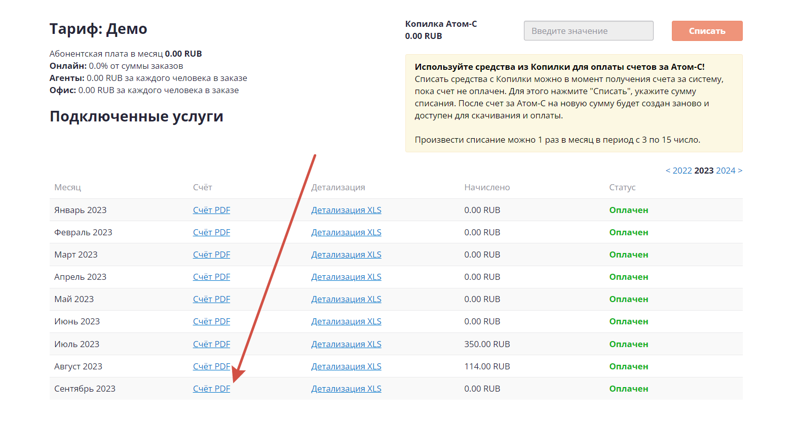Download Детализация XLS for Август 2023
This screenshot has height=422, width=797.
coord(346,366)
